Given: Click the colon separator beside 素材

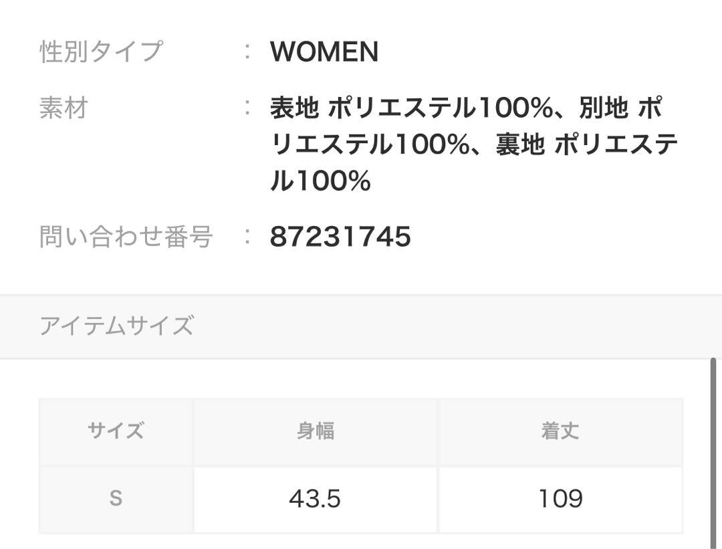Looking at the screenshot, I should click(248, 107).
